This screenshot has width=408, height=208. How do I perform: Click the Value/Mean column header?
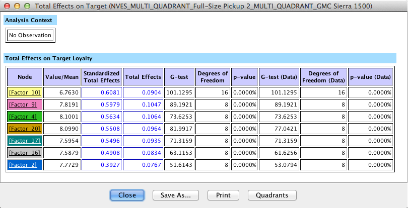coord(61,77)
